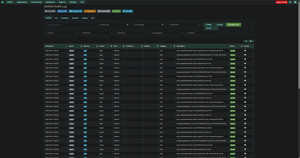
Task: Sort by the User column header
Action: point(118,46)
